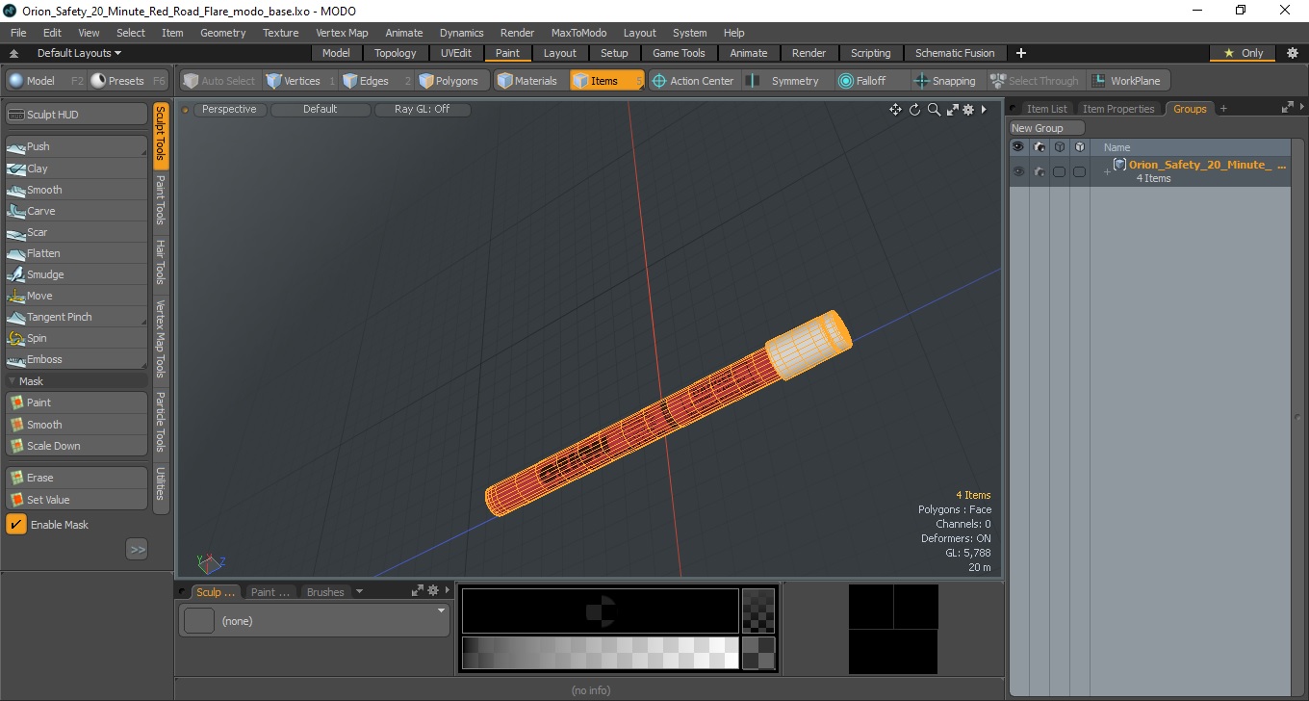Image resolution: width=1309 pixels, height=701 pixels.
Task: Select the Smooth sculpt tool
Action: [x=76, y=190]
